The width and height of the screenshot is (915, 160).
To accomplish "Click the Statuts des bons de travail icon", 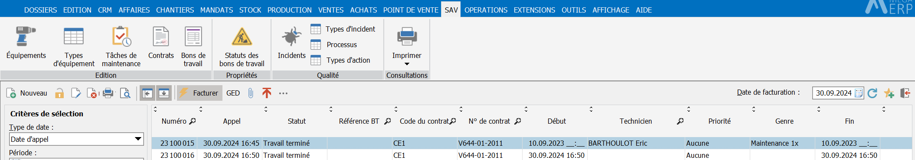I will pos(242,36).
